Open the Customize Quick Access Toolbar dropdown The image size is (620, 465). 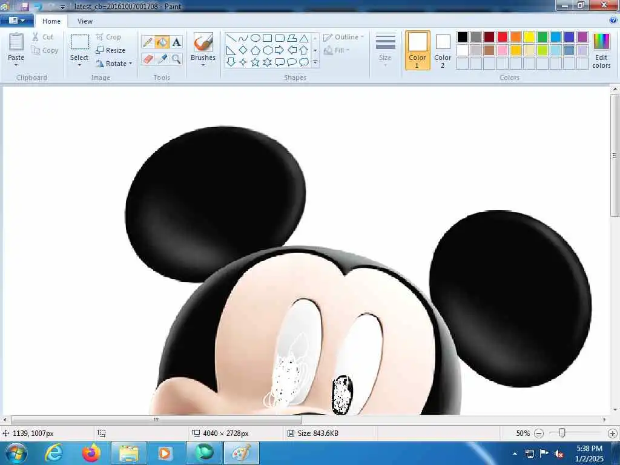click(x=62, y=7)
